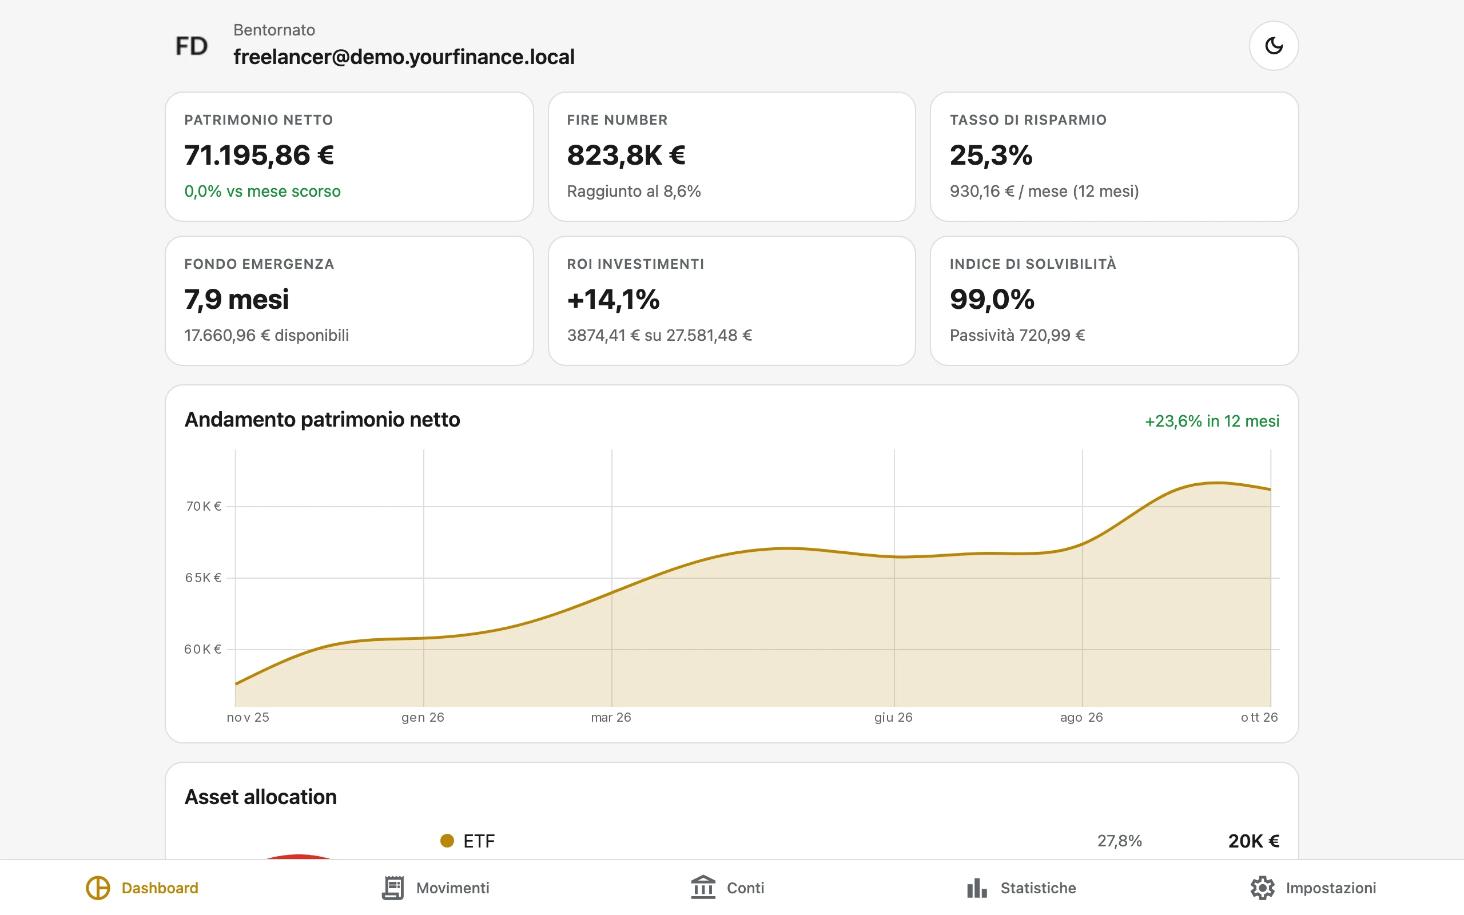The width and height of the screenshot is (1464, 915).
Task: Click the ETF allocation label
Action: point(479,841)
